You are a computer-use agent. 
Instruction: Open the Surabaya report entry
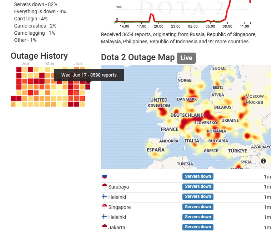pos(119,187)
